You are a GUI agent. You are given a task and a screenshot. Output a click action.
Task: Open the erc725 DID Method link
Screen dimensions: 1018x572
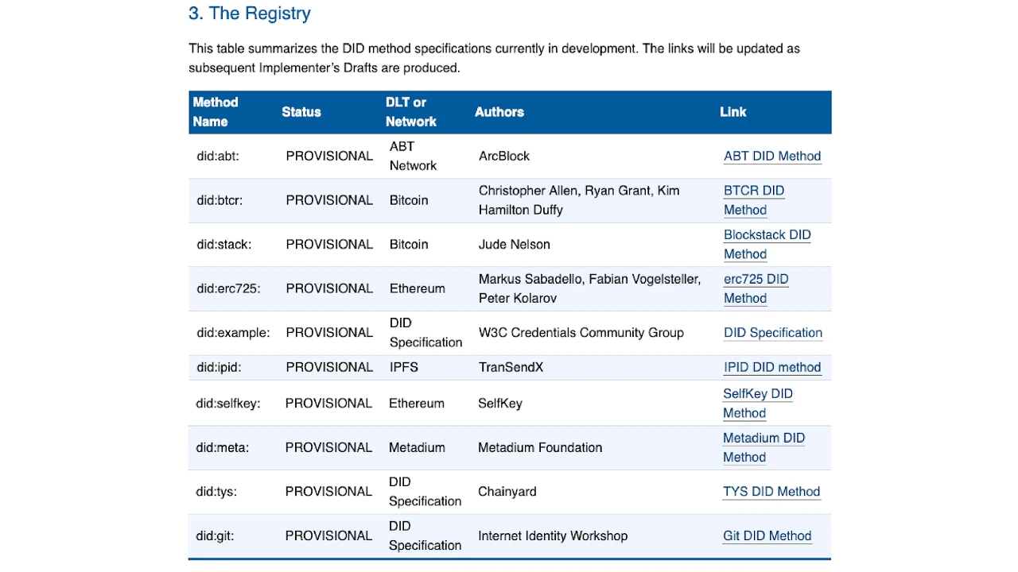[x=756, y=288]
